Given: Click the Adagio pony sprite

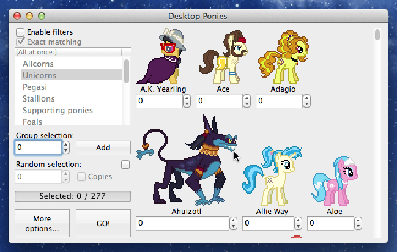Looking at the screenshot, I should coord(283,57).
